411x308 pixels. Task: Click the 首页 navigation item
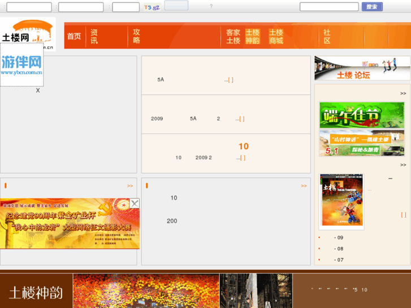coord(74,36)
